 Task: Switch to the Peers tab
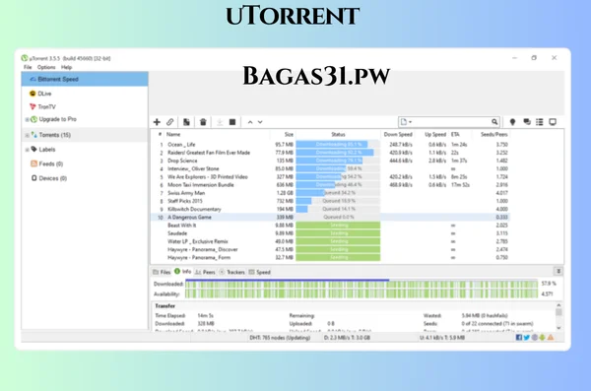[x=205, y=272]
